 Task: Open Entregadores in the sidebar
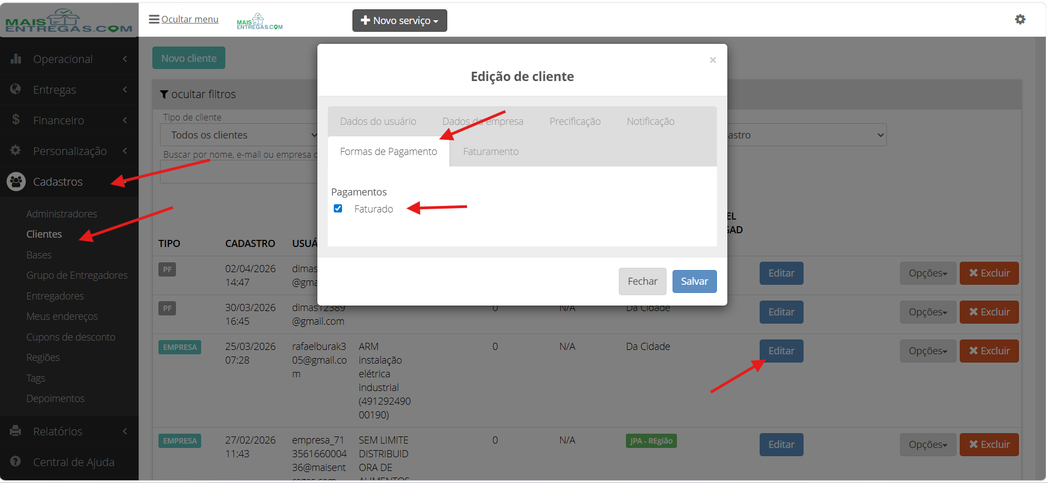tap(55, 296)
